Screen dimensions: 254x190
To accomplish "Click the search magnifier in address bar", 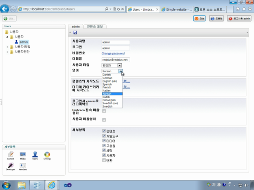I will pos(106,9).
